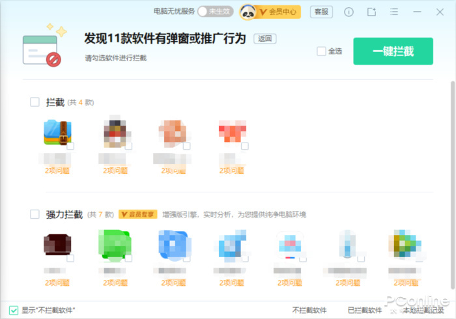Click the blocked-window illustration icon
Image resolution: width=456 pixels, height=319 pixels.
(x=44, y=46)
